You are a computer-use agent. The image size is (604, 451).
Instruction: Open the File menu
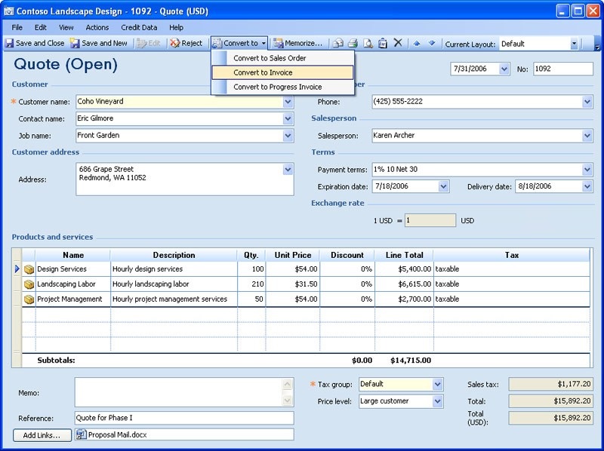coord(17,27)
